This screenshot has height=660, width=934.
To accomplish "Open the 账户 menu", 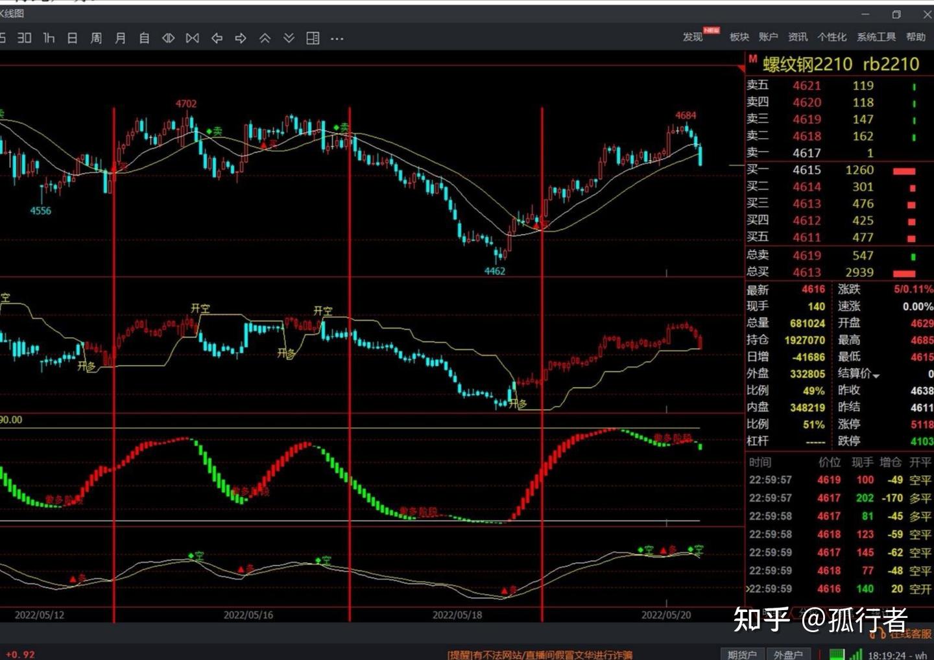I will click(769, 37).
